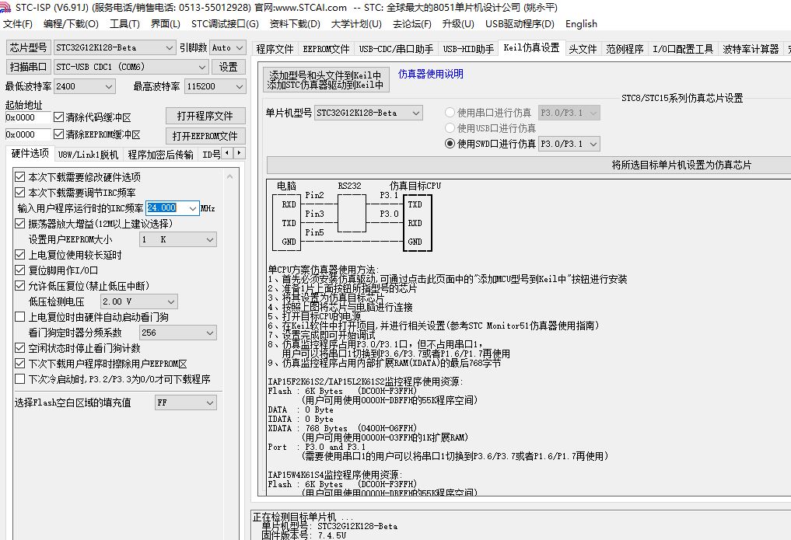Click the 设置 button next to port
The image size is (791, 540).
[x=229, y=67]
